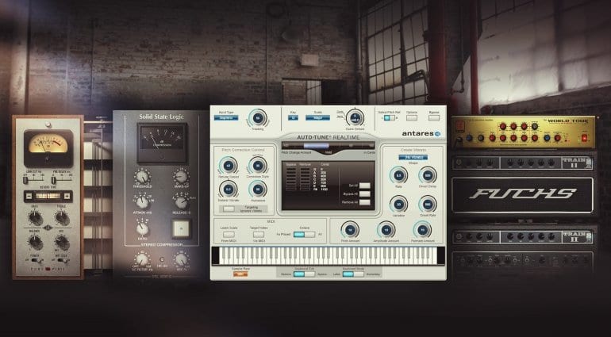Click Target Notes Via MIDI button

[x=259, y=235]
